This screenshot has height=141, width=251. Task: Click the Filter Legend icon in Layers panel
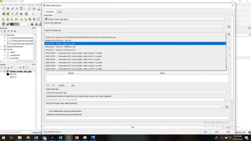11,68
